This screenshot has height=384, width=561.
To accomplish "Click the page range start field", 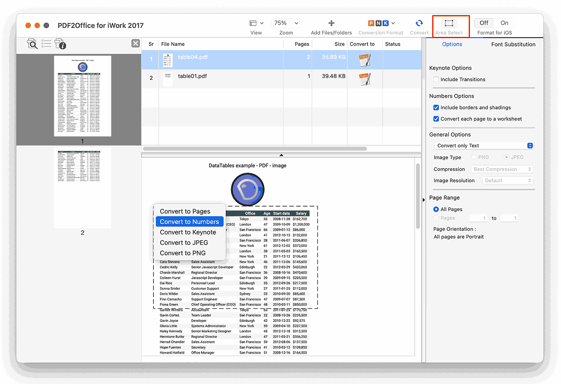I will point(478,218).
